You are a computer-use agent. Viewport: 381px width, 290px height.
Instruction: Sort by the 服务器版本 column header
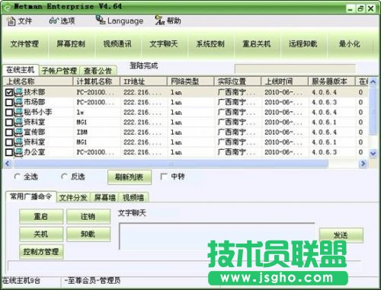pos(331,81)
